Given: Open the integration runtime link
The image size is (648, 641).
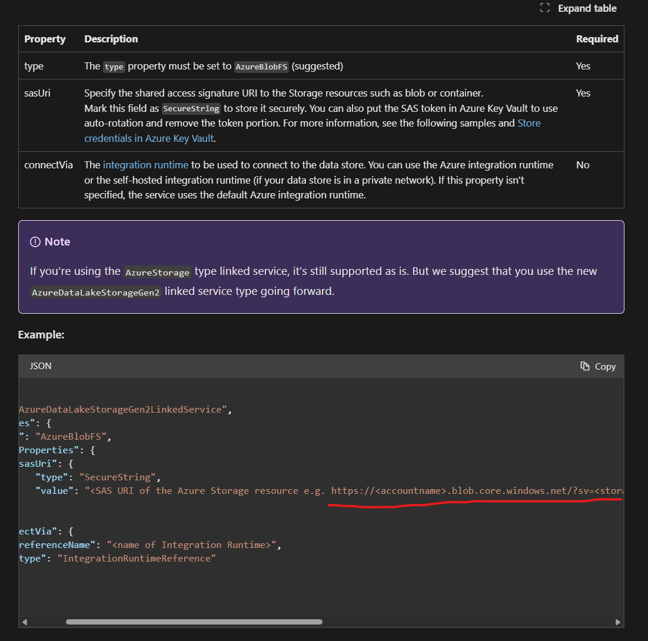Looking at the screenshot, I should tap(145, 165).
